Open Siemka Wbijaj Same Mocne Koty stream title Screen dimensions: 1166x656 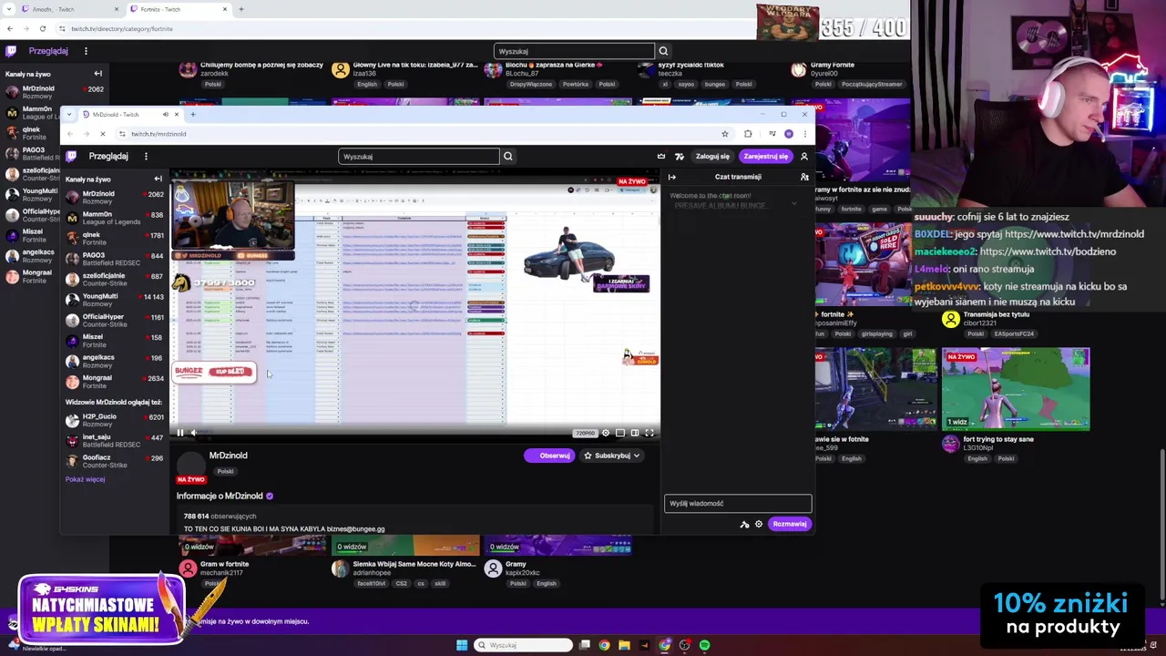[x=414, y=564]
